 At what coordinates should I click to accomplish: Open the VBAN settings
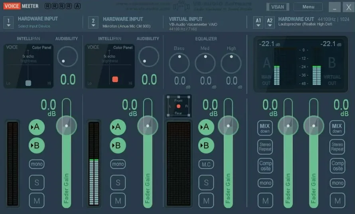(278, 7)
